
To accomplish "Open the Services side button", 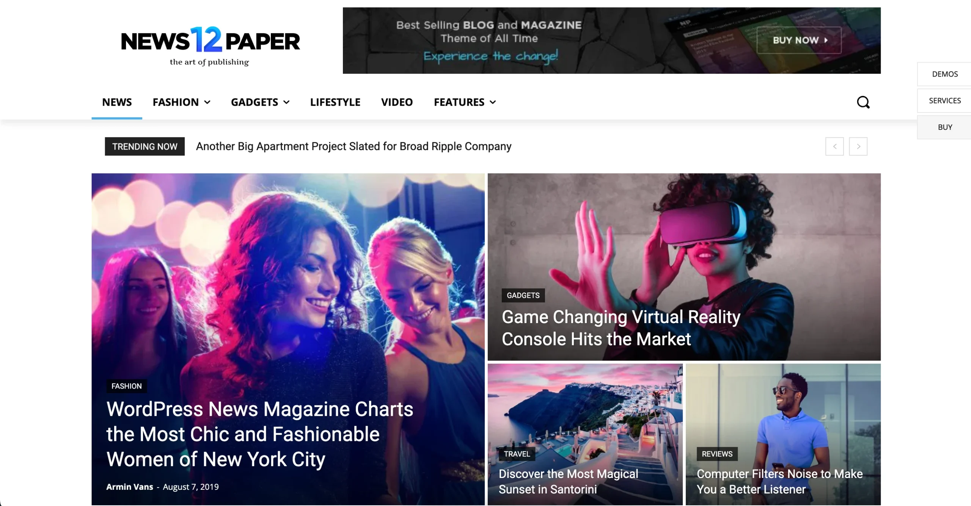I will (944, 101).
